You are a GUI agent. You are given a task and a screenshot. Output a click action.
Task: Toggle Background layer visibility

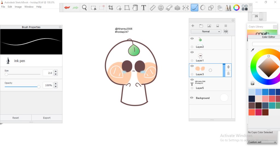click(192, 98)
